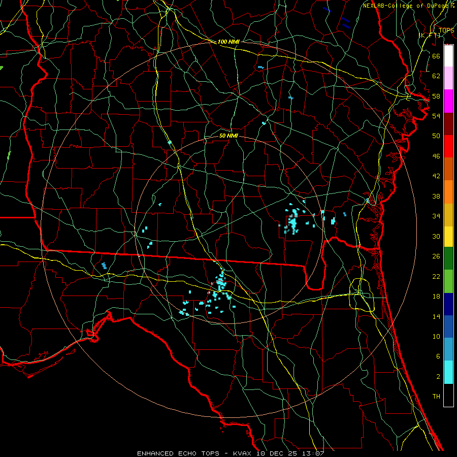
Task: Click the '18' legend value
Action: click(x=436, y=297)
